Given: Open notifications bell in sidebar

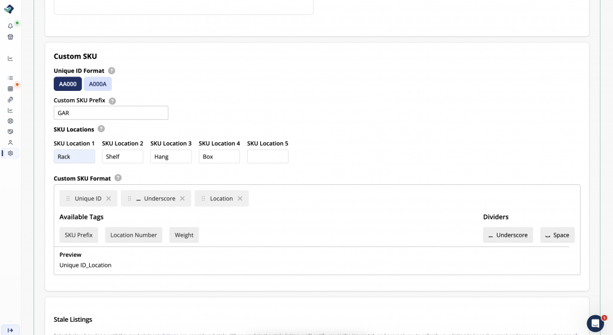Looking at the screenshot, I should tap(10, 26).
